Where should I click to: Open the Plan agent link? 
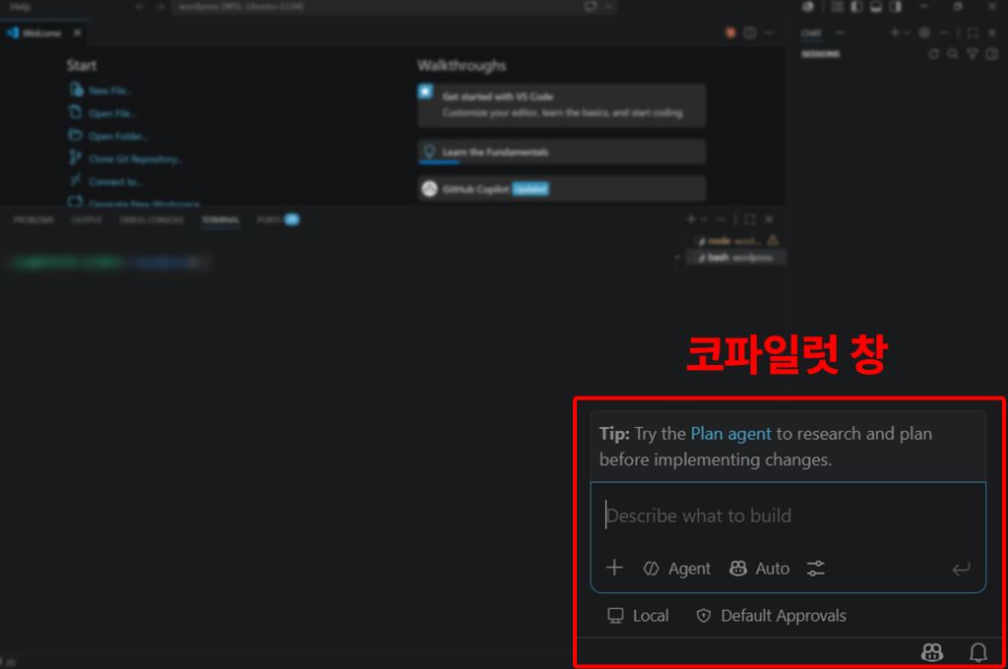click(x=730, y=434)
